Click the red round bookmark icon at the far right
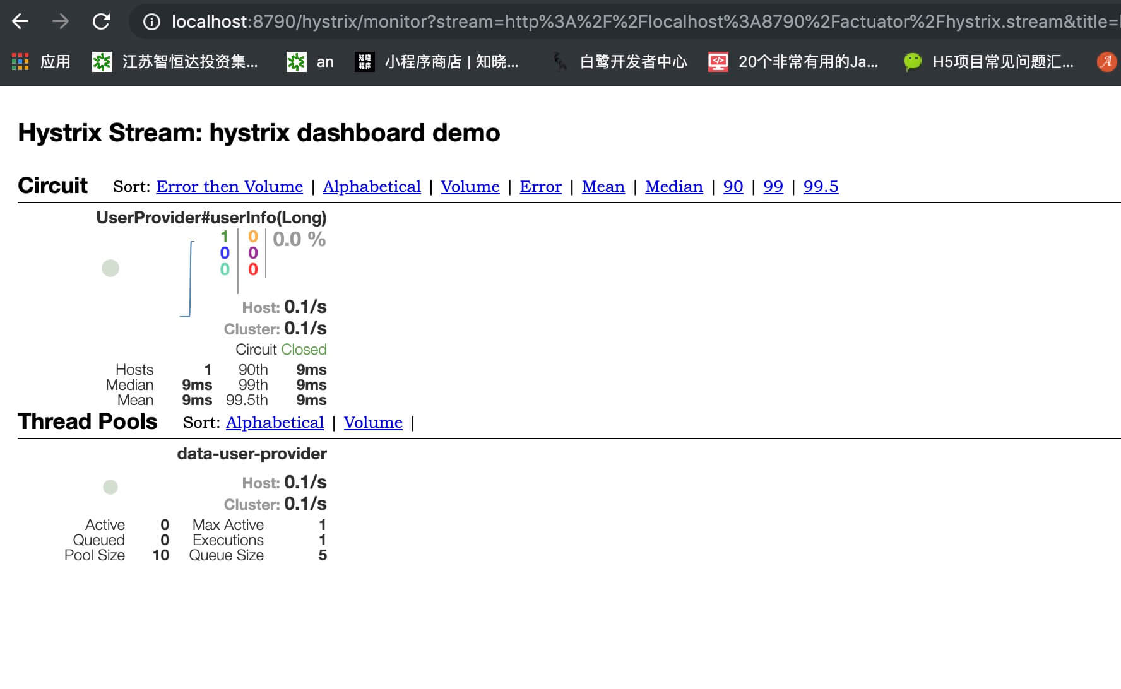This screenshot has width=1121, height=689. coord(1106,61)
